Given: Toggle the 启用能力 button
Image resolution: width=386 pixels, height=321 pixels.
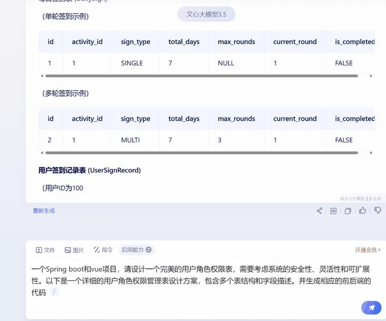Looking at the screenshot, I should tap(136, 250).
